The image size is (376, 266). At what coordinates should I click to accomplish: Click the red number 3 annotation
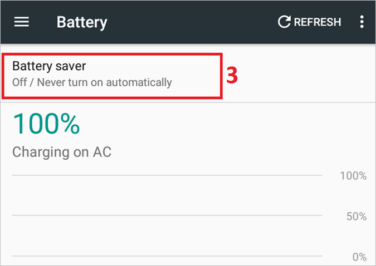(232, 76)
